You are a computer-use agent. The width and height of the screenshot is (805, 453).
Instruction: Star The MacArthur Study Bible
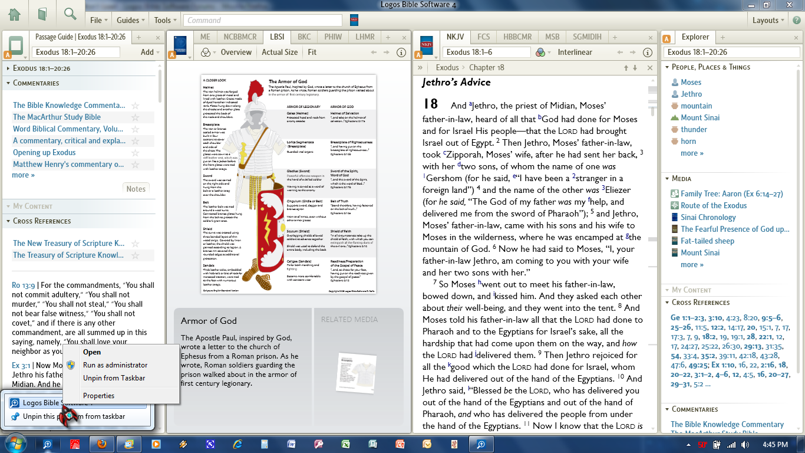pyautogui.click(x=135, y=117)
